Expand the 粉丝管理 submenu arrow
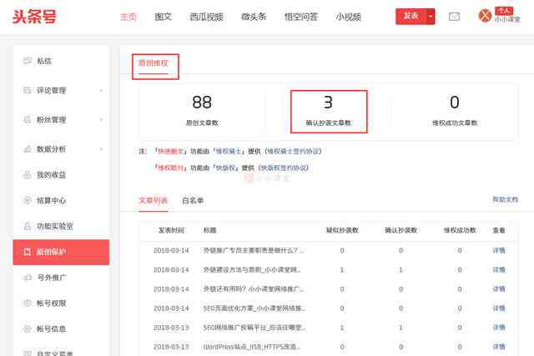This screenshot has height=356, width=534. point(102,120)
